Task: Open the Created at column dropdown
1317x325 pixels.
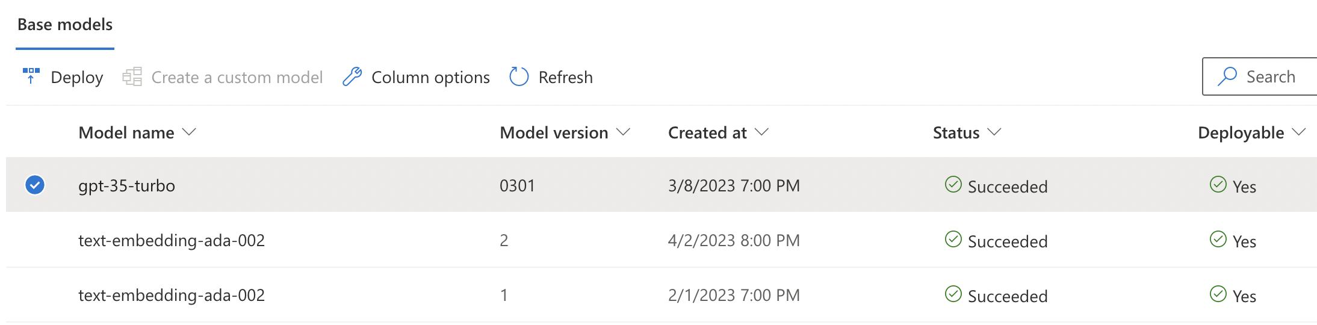Action: pyautogui.click(x=762, y=132)
